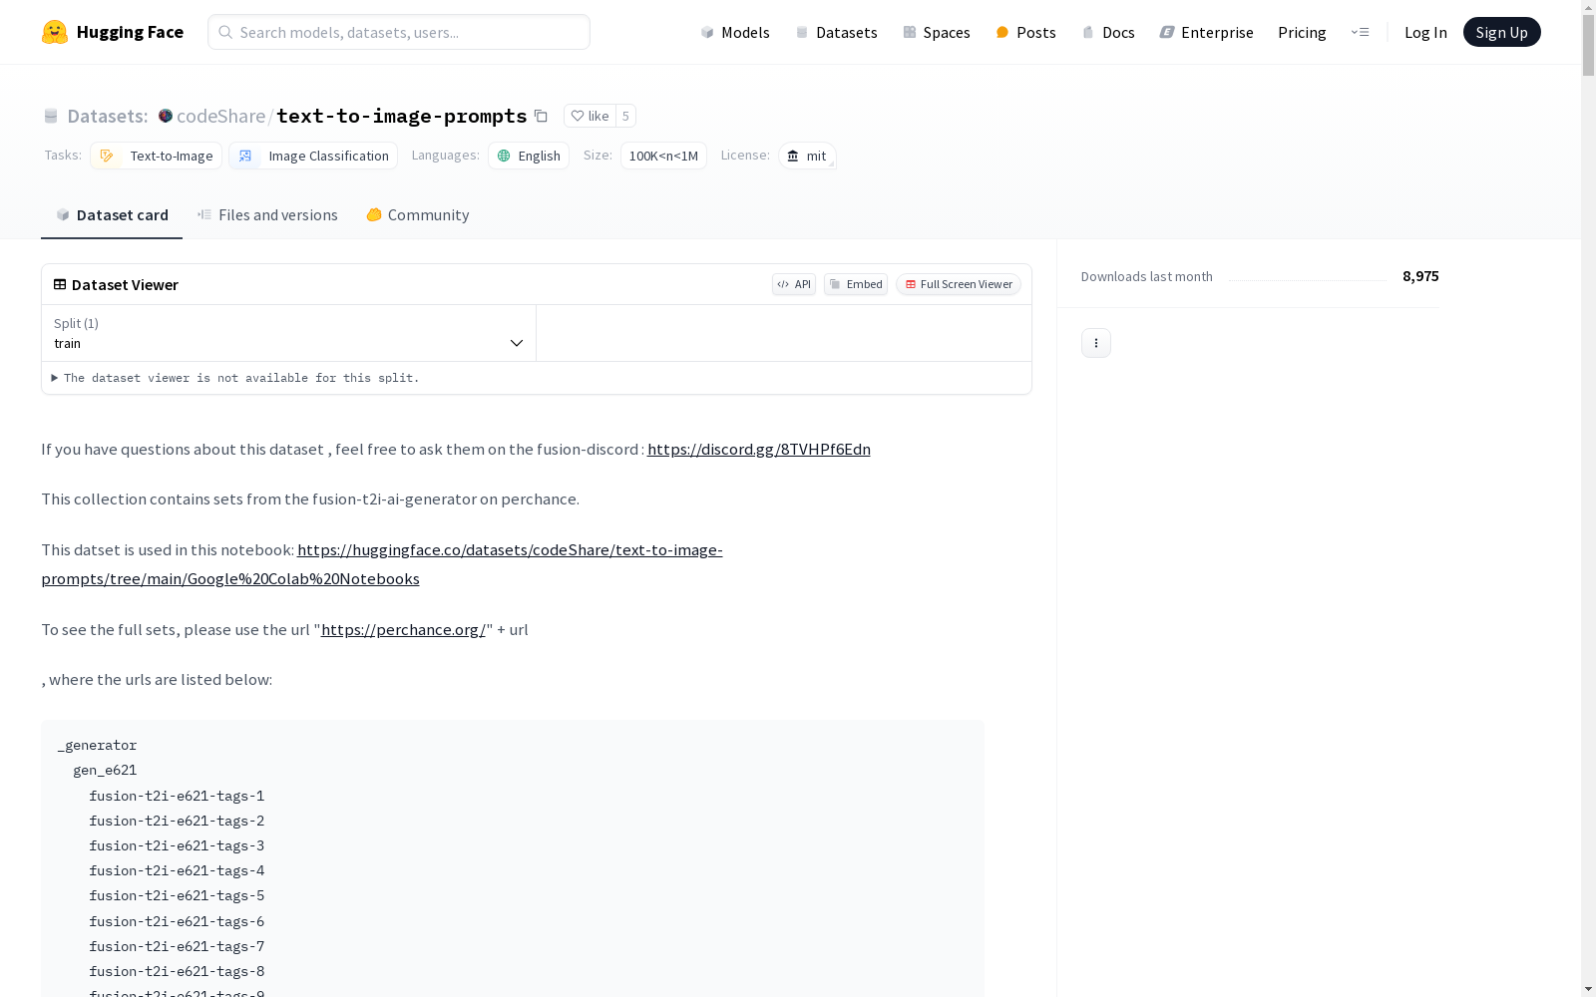The image size is (1596, 997).
Task: Click the 100K<n<1M size tag
Action: pos(663,156)
